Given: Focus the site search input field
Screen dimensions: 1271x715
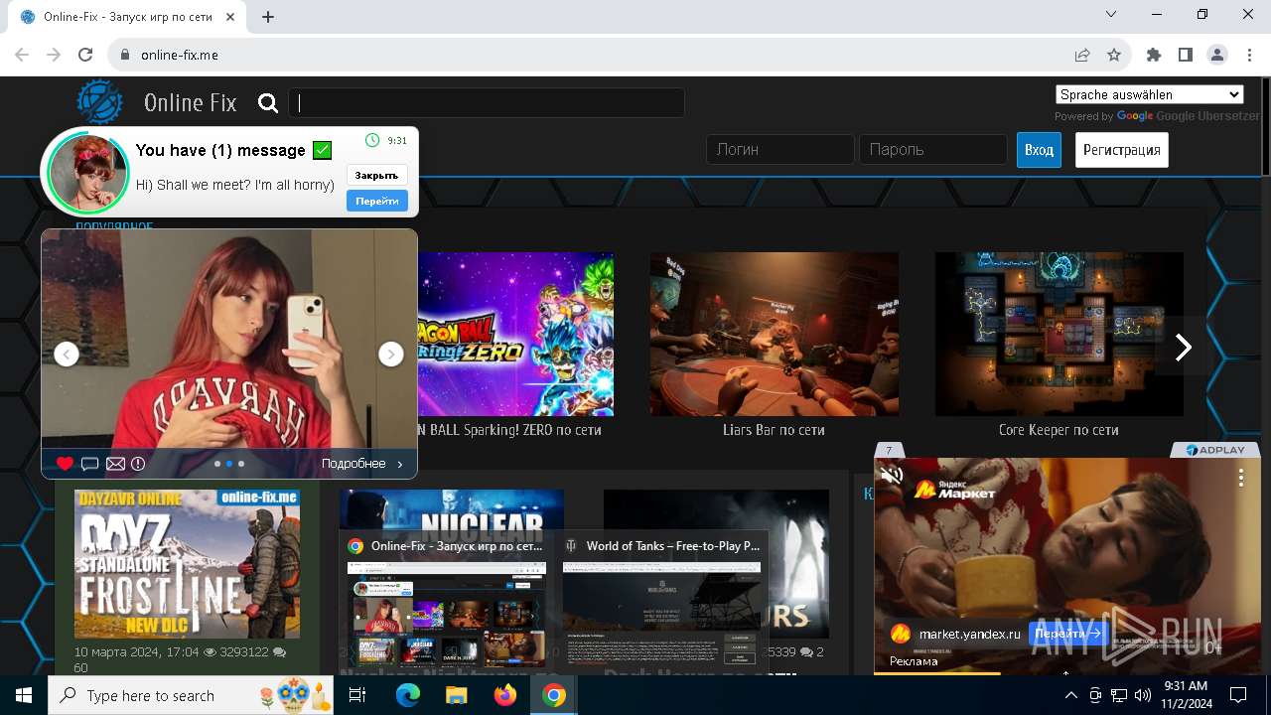Looking at the screenshot, I should tap(487, 103).
